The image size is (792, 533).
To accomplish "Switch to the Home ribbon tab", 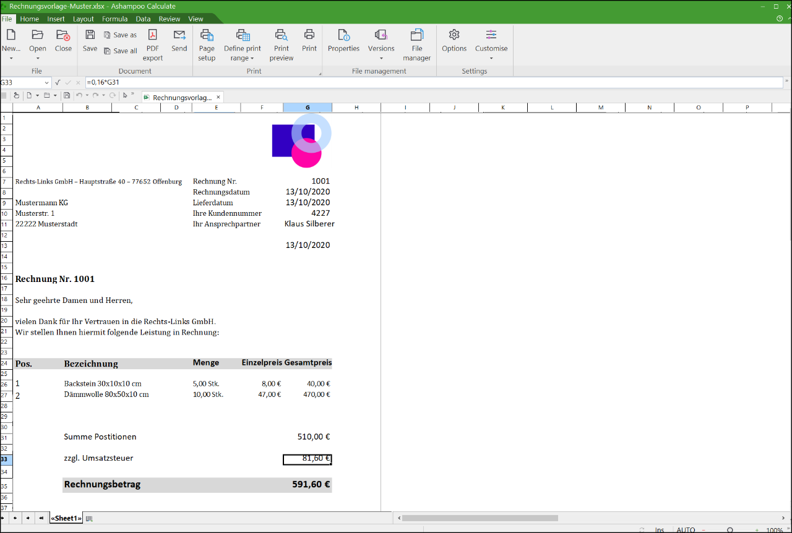I will (x=29, y=19).
